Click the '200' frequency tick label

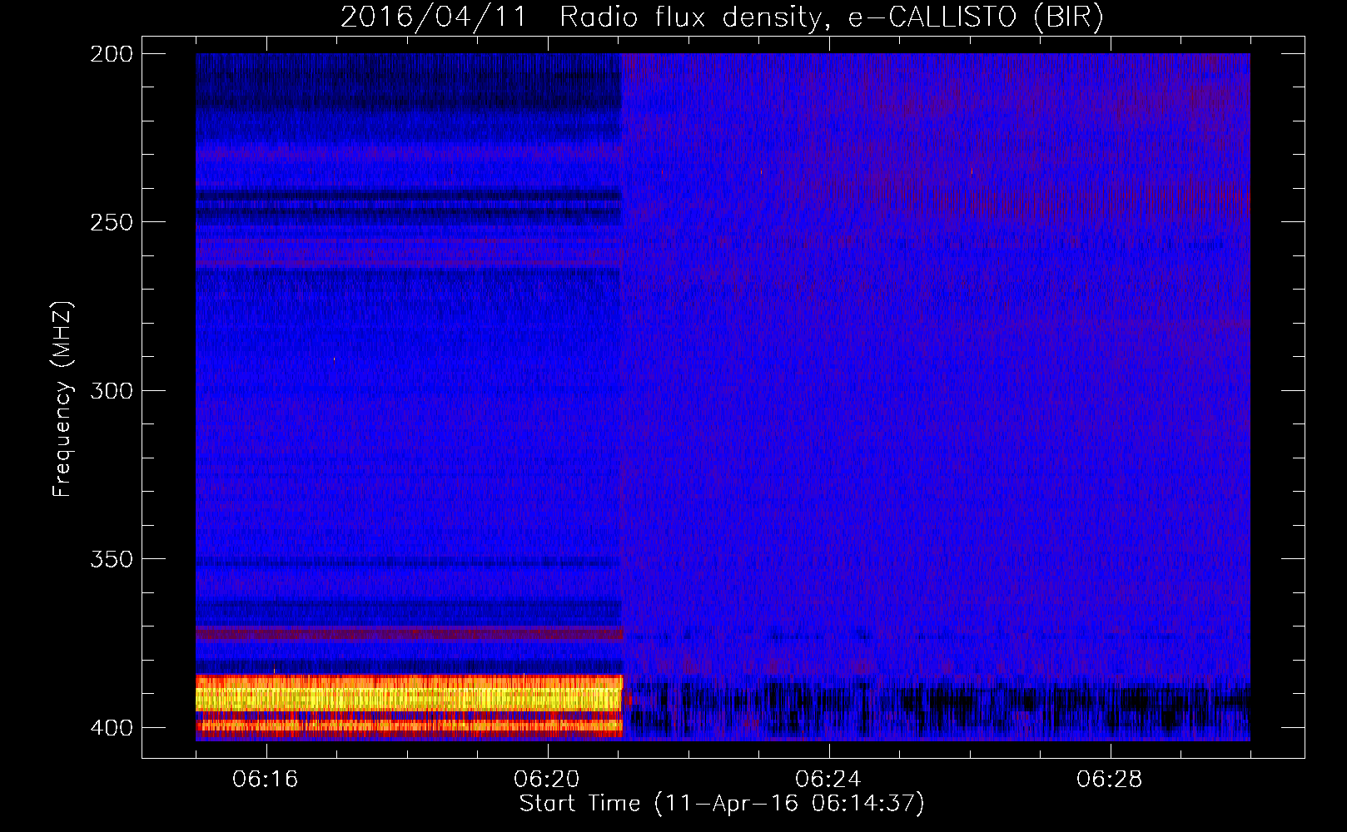tap(112, 54)
